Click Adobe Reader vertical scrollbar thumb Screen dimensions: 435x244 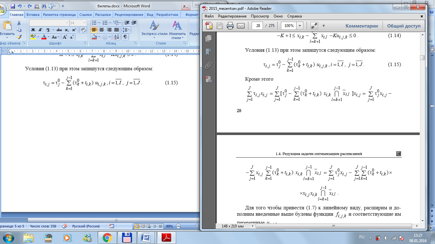(422, 58)
